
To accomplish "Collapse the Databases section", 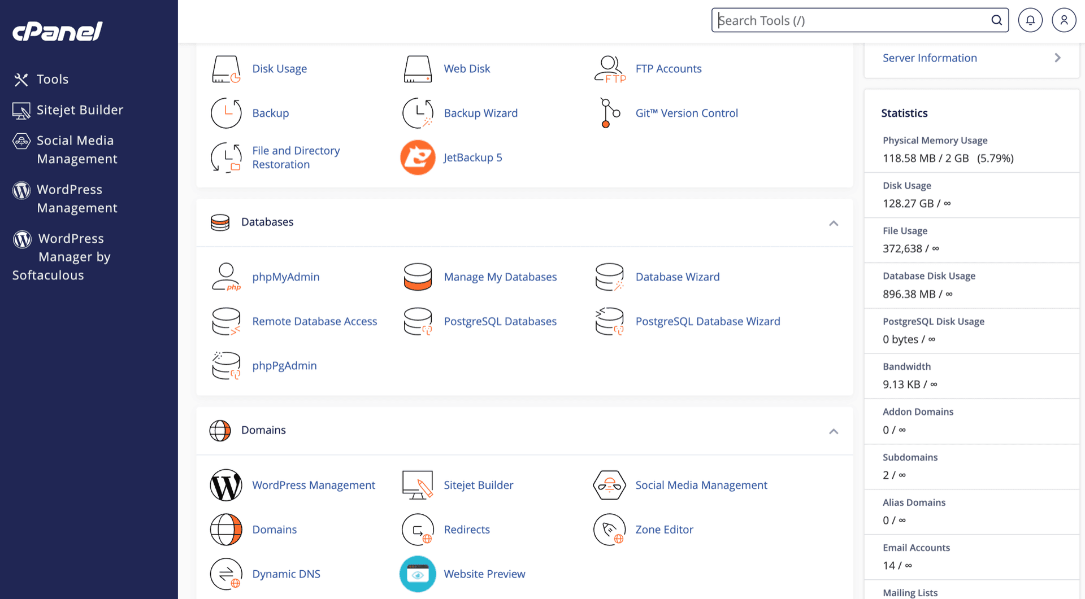I will click(x=834, y=223).
